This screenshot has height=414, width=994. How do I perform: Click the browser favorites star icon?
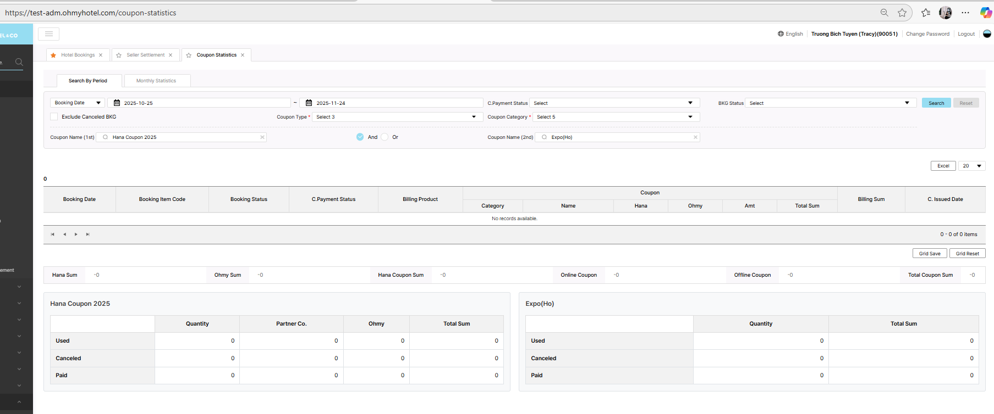(902, 13)
